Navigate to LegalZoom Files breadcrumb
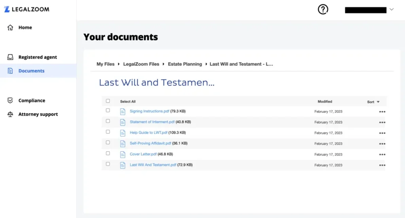Image resolution: width=405 pixels, height=218 pixels. pos(141,64)
